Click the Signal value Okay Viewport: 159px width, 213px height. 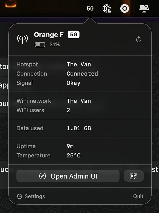74,83
